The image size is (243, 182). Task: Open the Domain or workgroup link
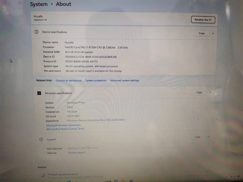click(x=69, y=80)
